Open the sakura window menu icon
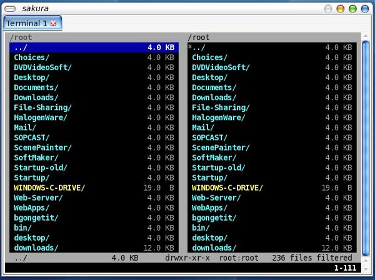 (x=10, y=9)
